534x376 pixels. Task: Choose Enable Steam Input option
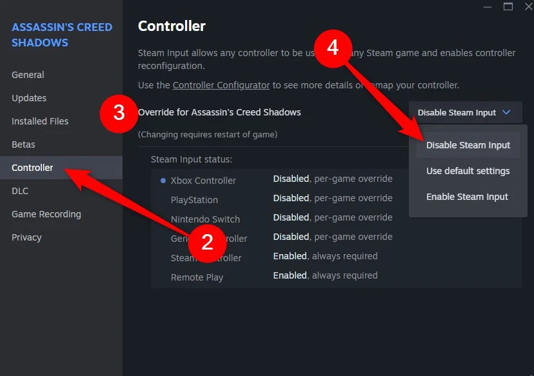[x=468, y=197]
